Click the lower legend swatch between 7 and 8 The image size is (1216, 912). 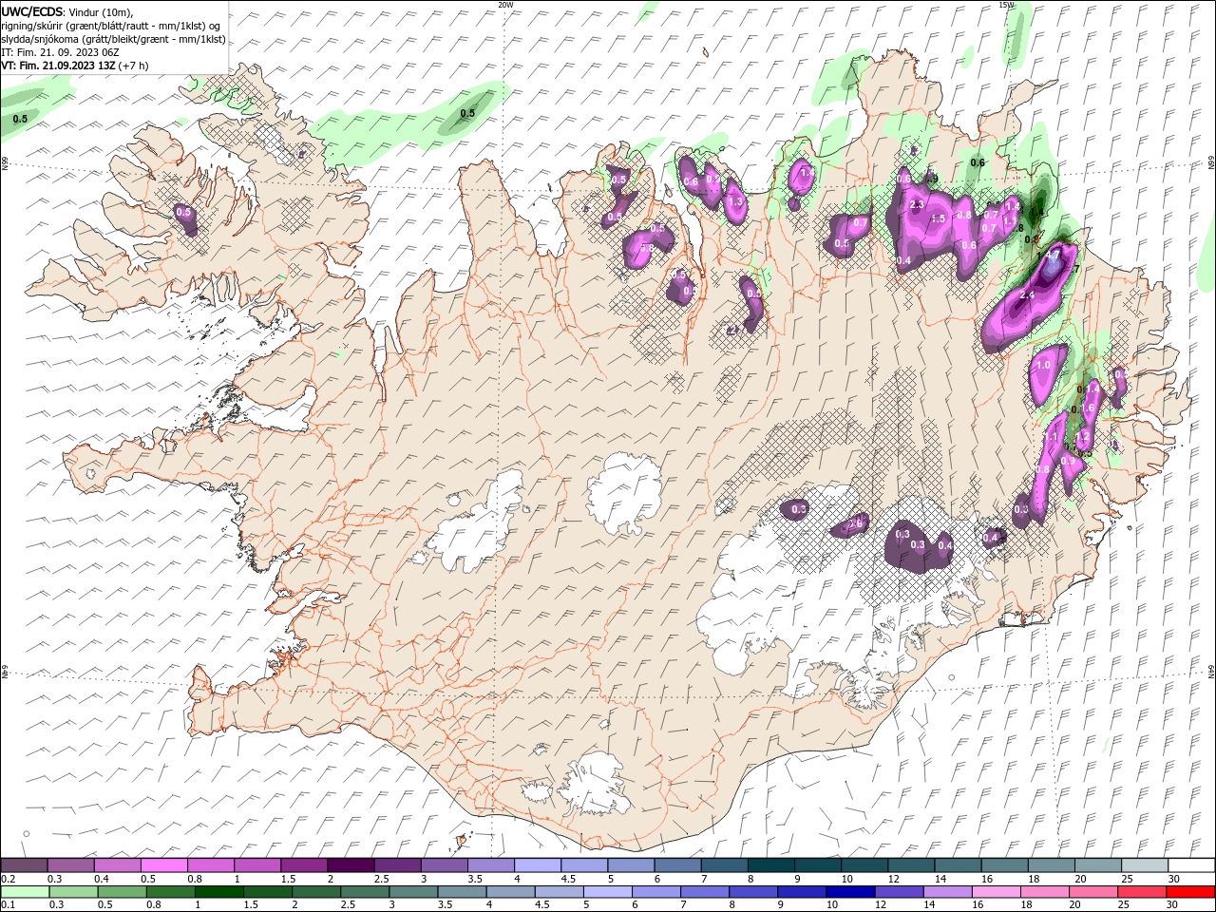tap(703, 892)
